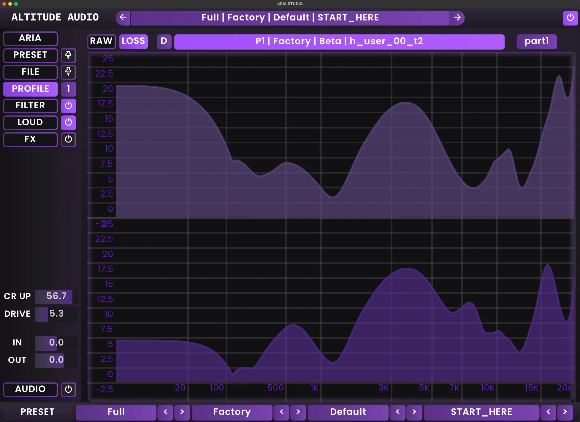Pin the PRESET panel
This screenshot has width=580, height=422.
(x=68, y=55)
